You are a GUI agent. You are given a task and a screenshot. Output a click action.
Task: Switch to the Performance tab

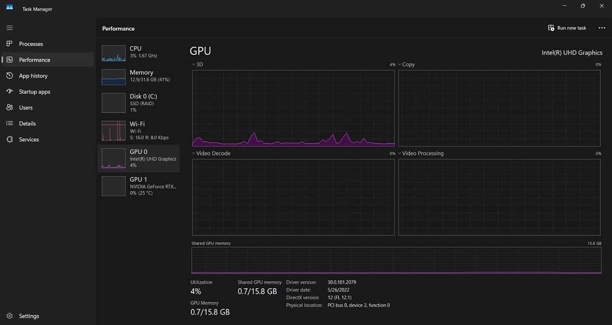(34, 60)
